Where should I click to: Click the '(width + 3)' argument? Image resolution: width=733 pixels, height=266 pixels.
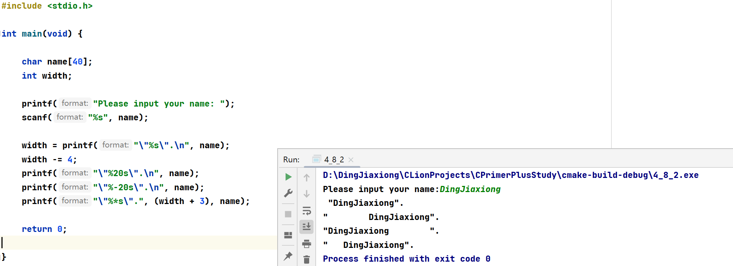[182, 201]
